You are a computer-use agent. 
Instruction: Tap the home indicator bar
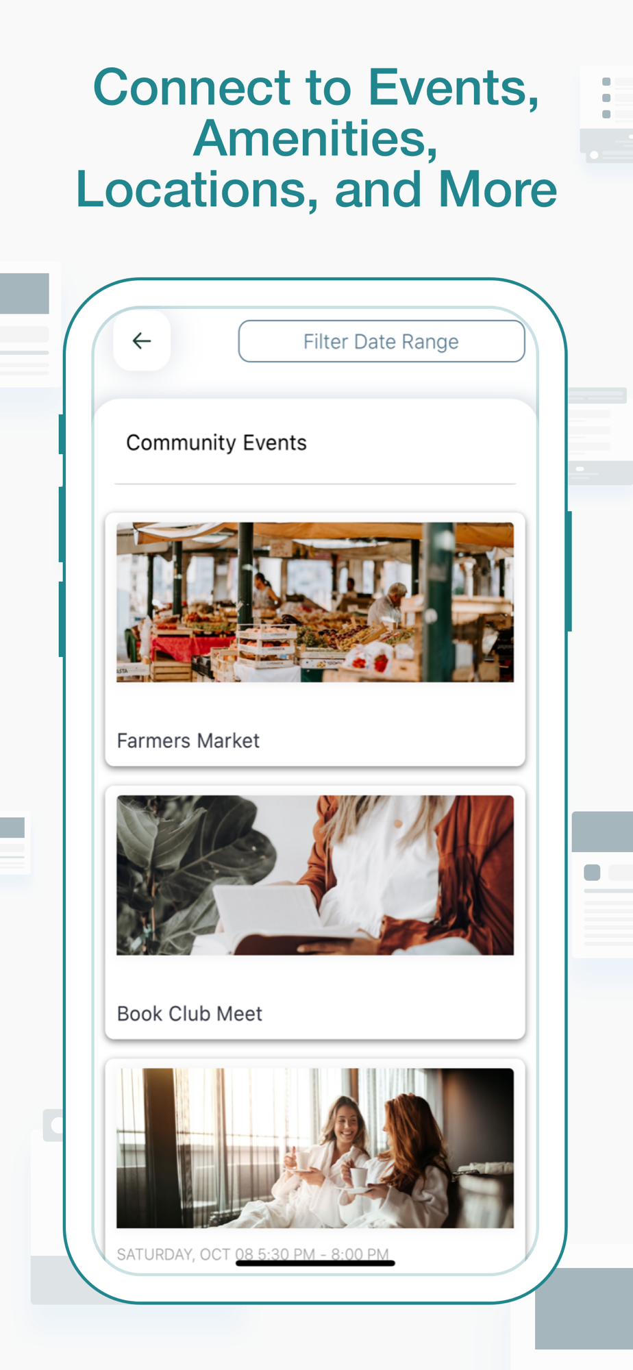(x=315, y=1263)
